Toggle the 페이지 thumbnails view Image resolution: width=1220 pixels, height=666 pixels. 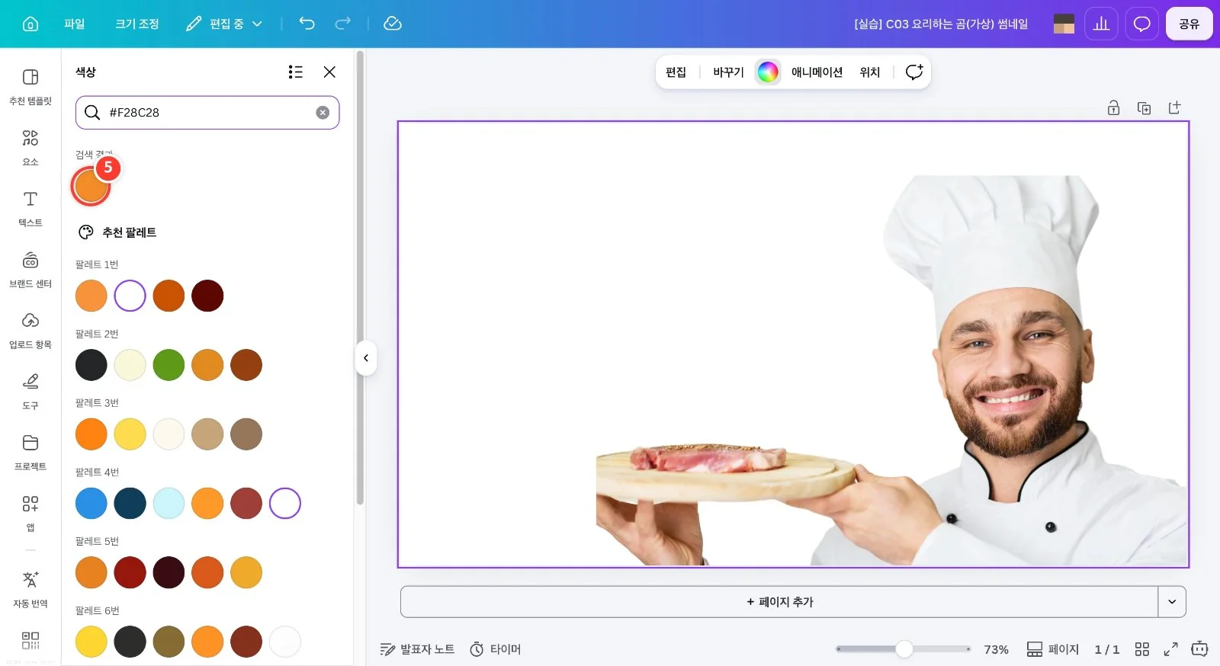(x=1053, y=649)
